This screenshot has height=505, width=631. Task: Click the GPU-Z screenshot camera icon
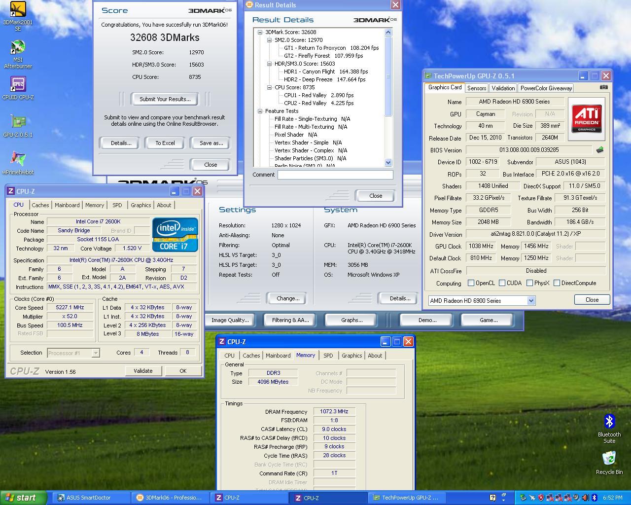pyautogui.click(x=603, y=87)
